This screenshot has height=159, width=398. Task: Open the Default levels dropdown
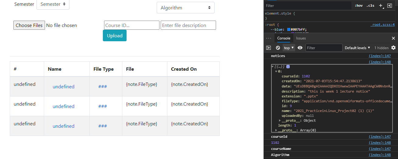click(x=358, y=48)
